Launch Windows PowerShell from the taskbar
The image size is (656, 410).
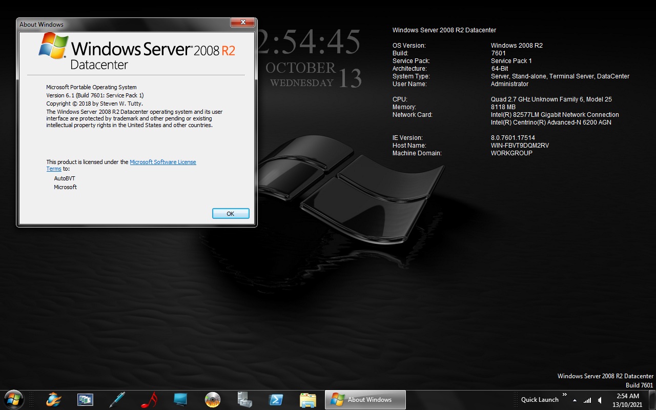point(277,400)
